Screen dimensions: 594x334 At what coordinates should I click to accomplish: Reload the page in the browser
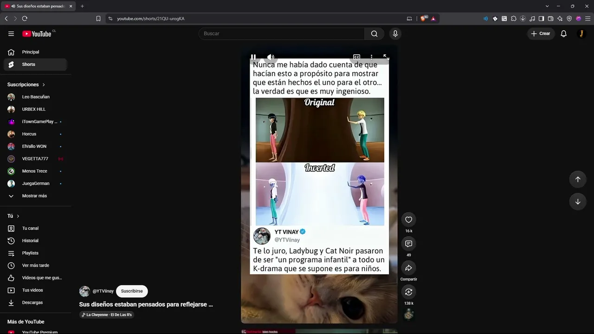point(25,19)
